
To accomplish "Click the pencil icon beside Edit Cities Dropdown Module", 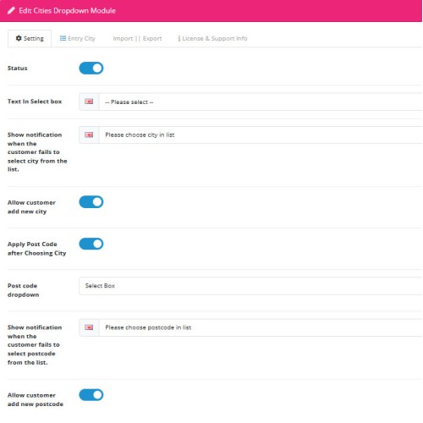I will tap(11, 11).
